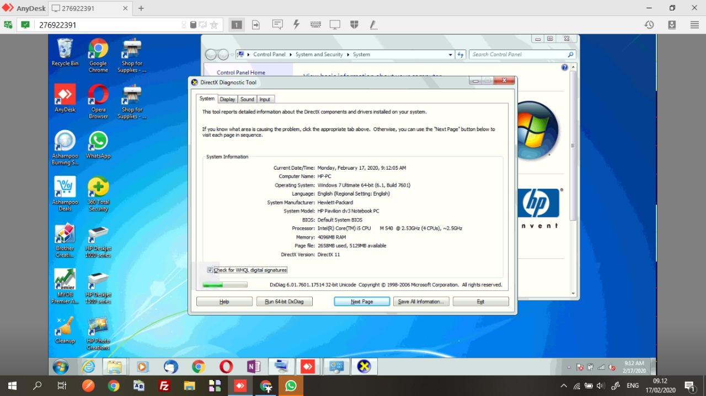Select the Brother Creative desktop shortcut
The image size is (706, 396).
click(65, 241)
